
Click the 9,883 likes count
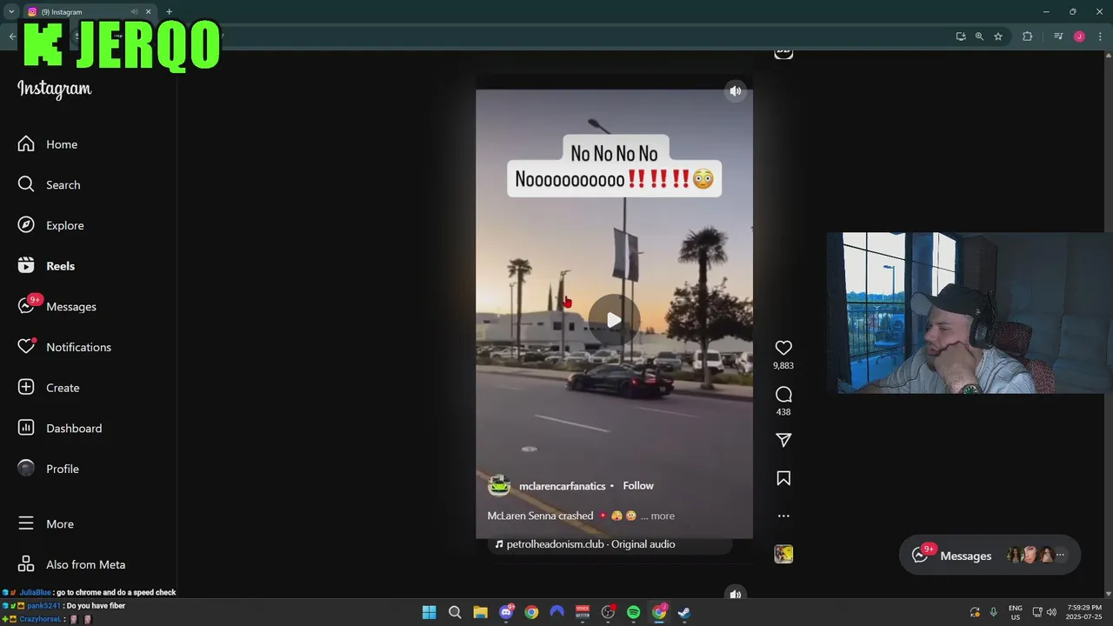tap(783, 366)
